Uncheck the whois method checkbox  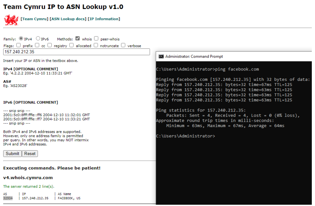[77, 39]
